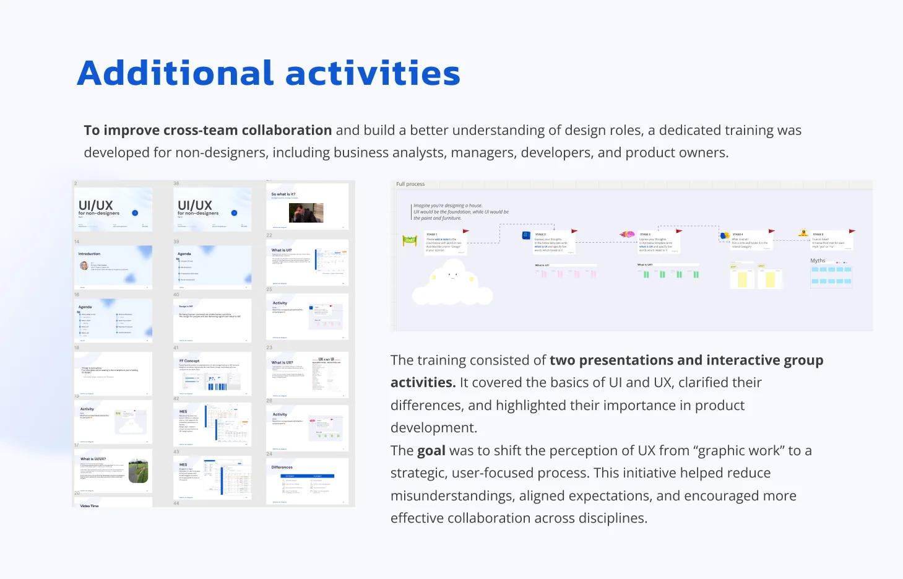This screenshot has width=903, height=579.
Task: Click the green Start banner icon on the whiteboard
Action: tap(410, 240)
